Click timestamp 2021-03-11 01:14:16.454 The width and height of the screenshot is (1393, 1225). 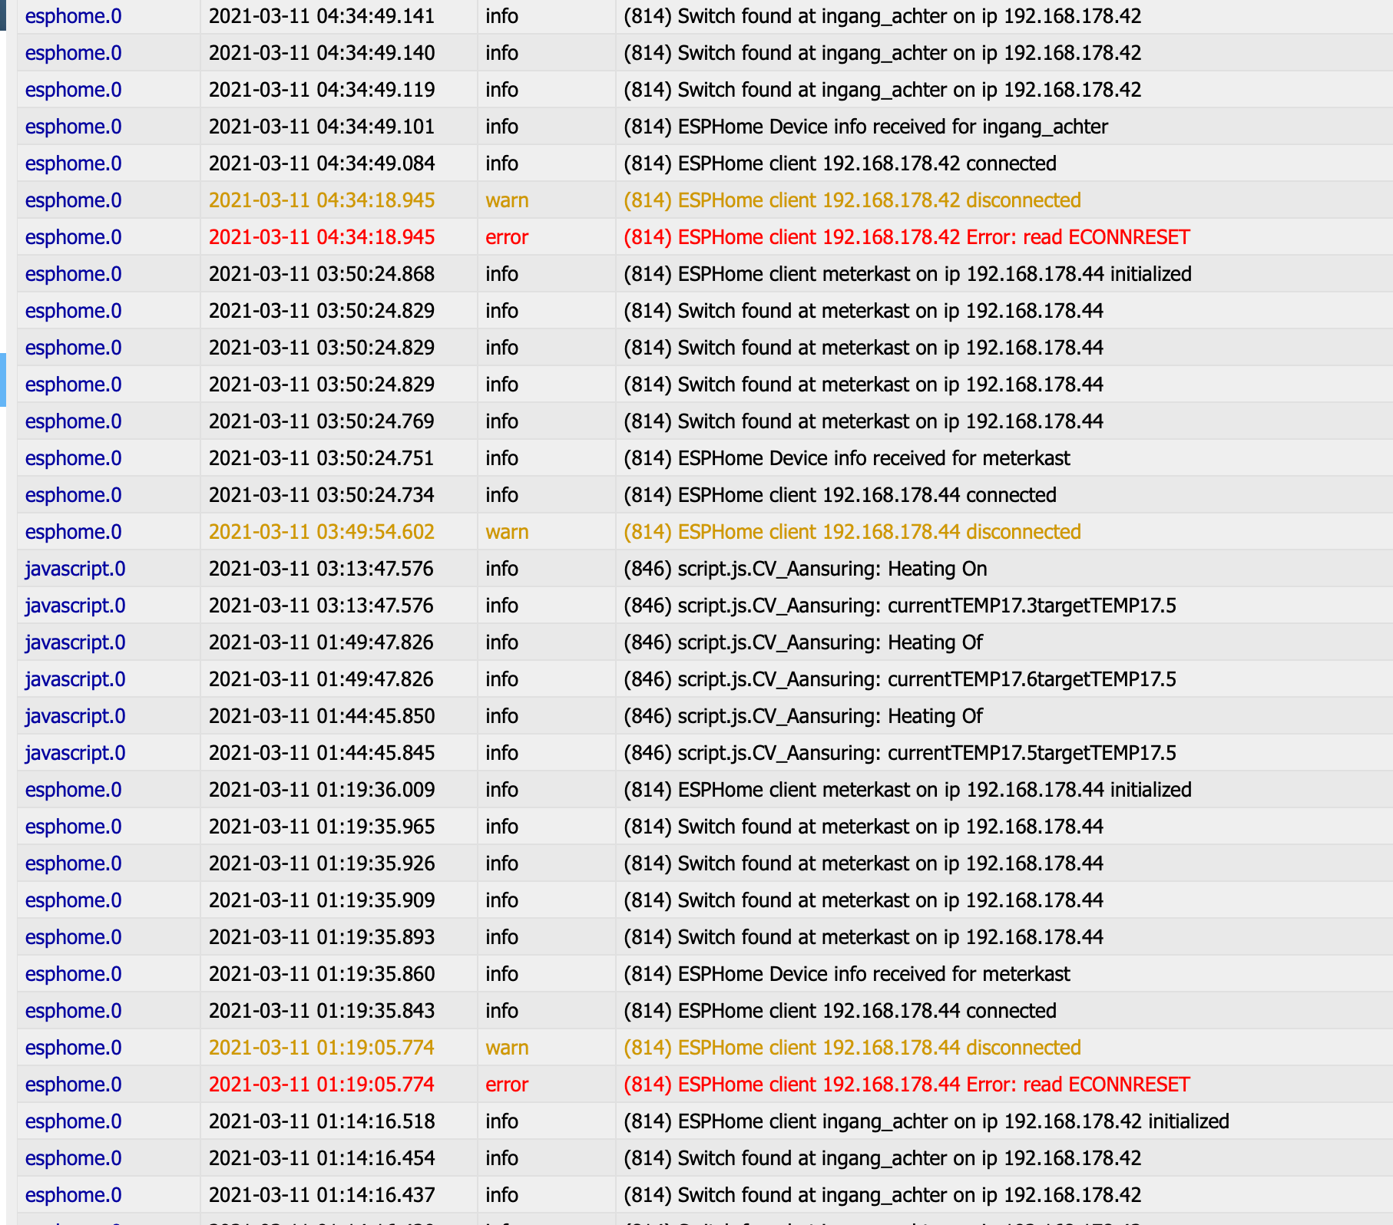point(322,1158)
